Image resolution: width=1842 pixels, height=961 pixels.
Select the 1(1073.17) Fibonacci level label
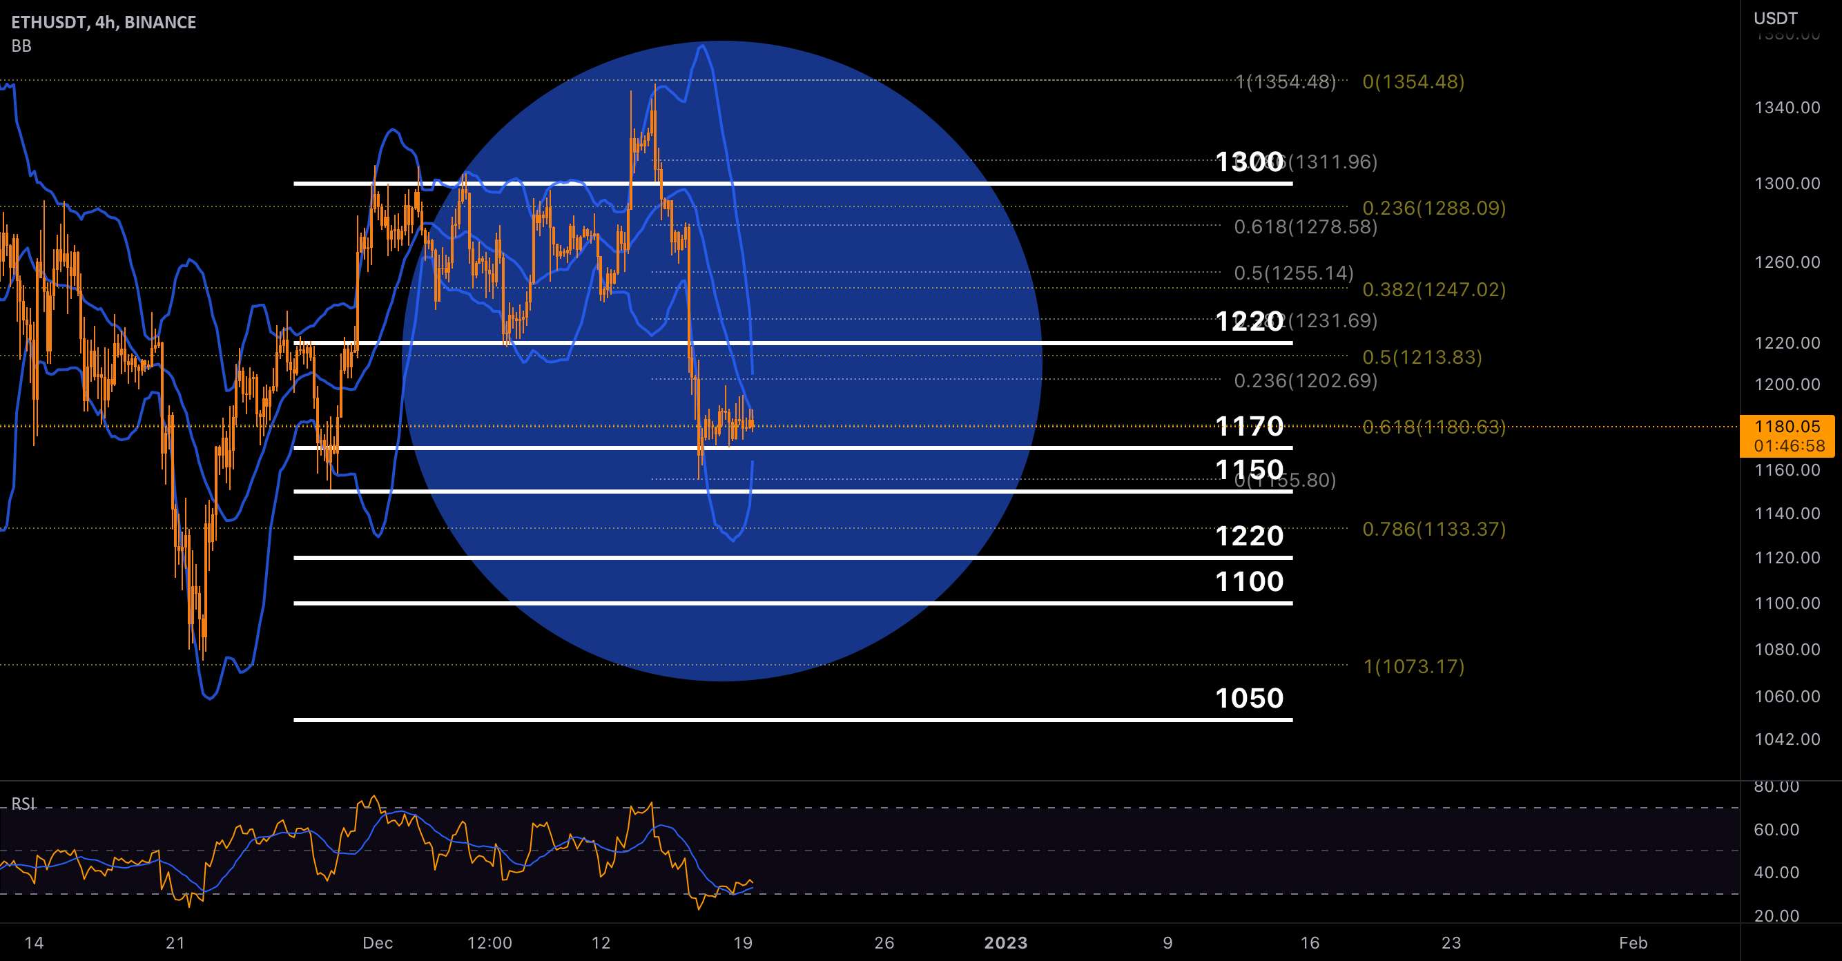point(1414,666)
